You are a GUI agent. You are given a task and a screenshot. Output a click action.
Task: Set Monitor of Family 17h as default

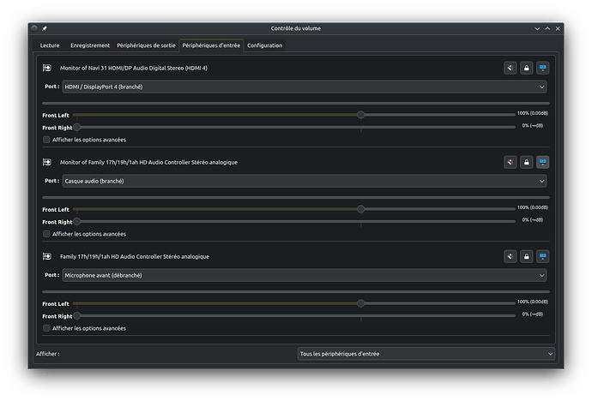(x=542, y=162)
